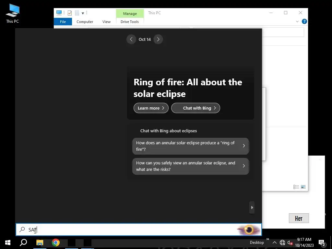Click the Learn more button
The height and width of the screenshot is (249, 332).
pos(151,108)
